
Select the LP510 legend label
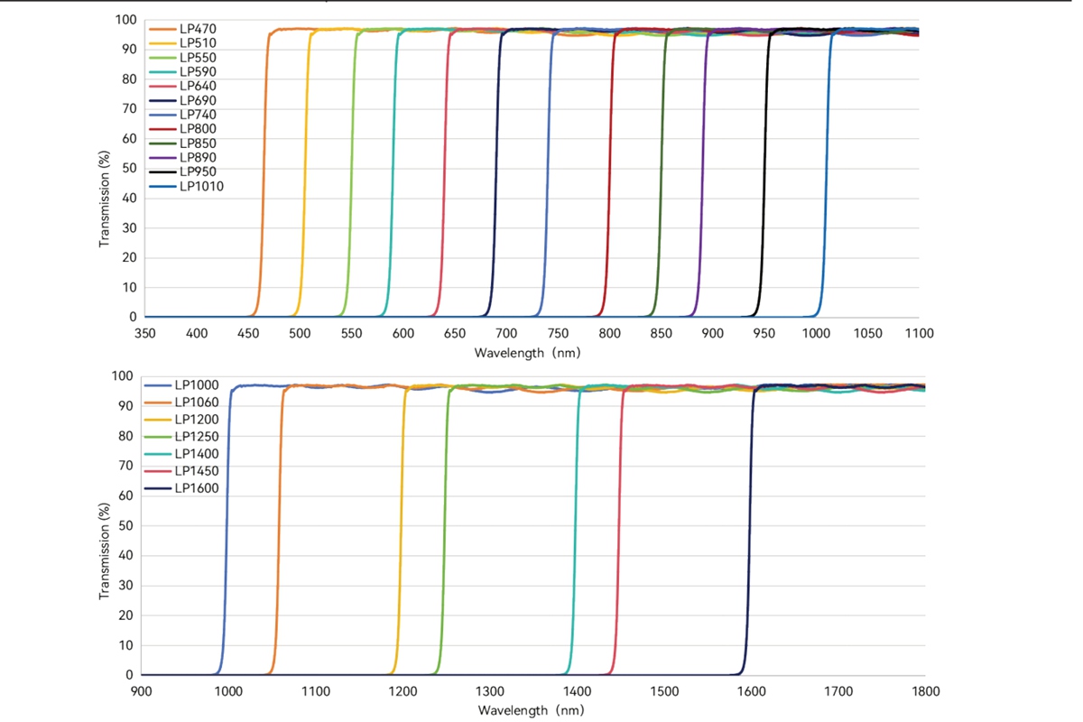(183, 42)
